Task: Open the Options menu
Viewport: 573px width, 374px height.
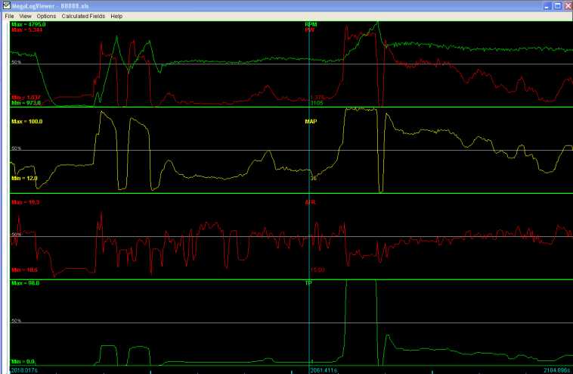Action: (x=46, y=16)
